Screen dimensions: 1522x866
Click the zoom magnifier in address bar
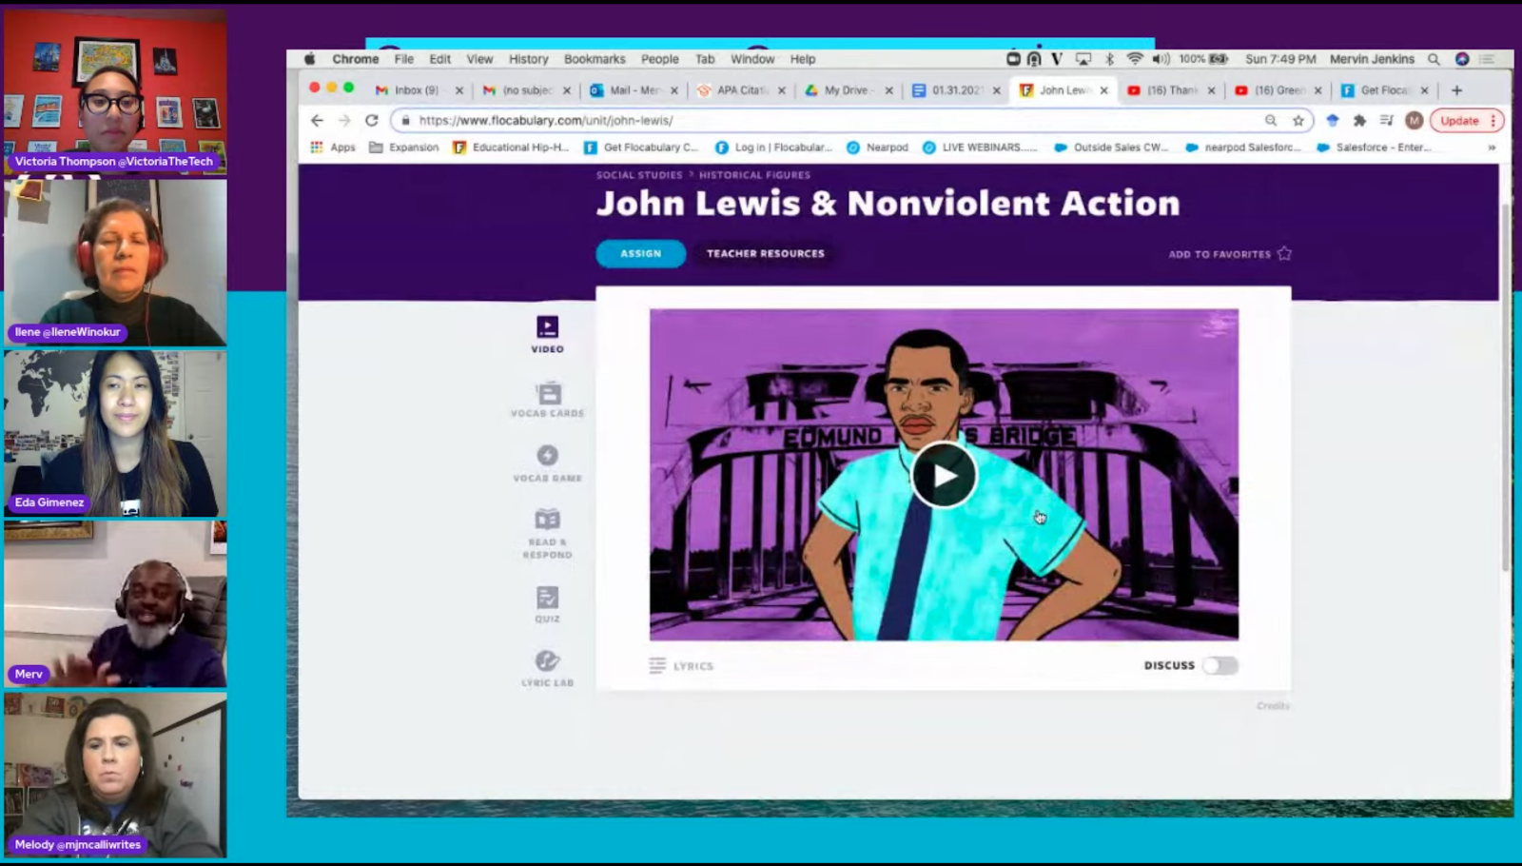tap(1271, 121)
